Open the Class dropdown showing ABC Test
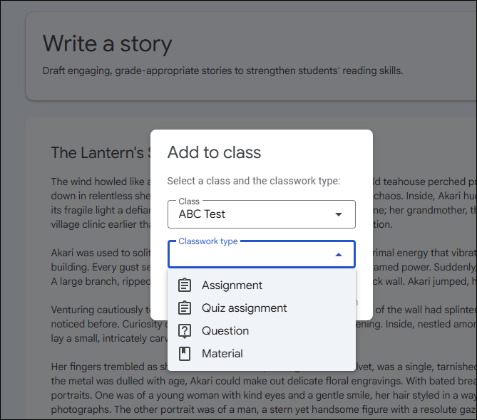 262,214
